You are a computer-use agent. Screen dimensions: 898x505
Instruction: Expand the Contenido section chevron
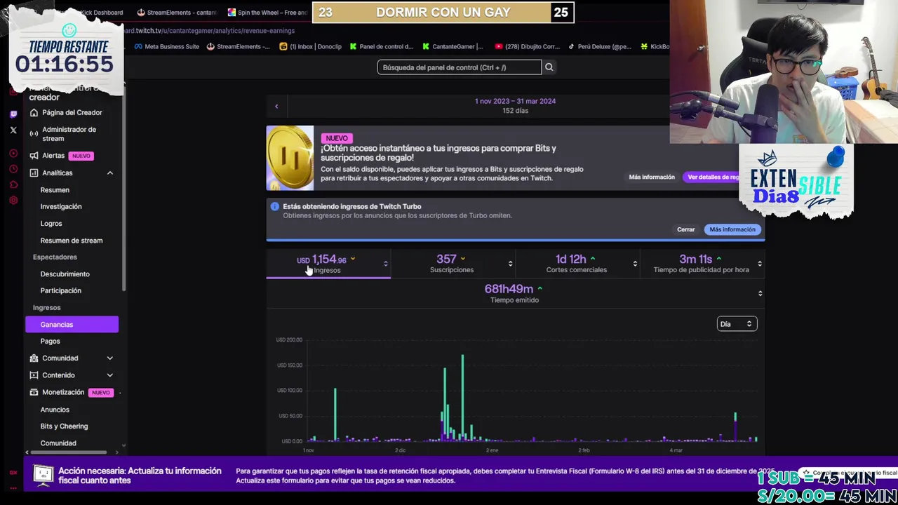click(109, 375)
